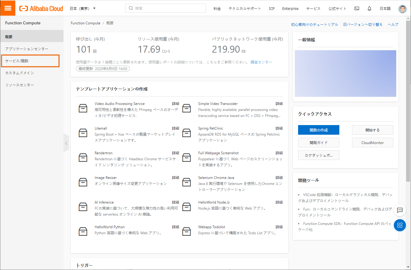Viewport: 411px width, 270px height.
Task: Click the 開発ガイド button
Action: click(x=319, y=143)
